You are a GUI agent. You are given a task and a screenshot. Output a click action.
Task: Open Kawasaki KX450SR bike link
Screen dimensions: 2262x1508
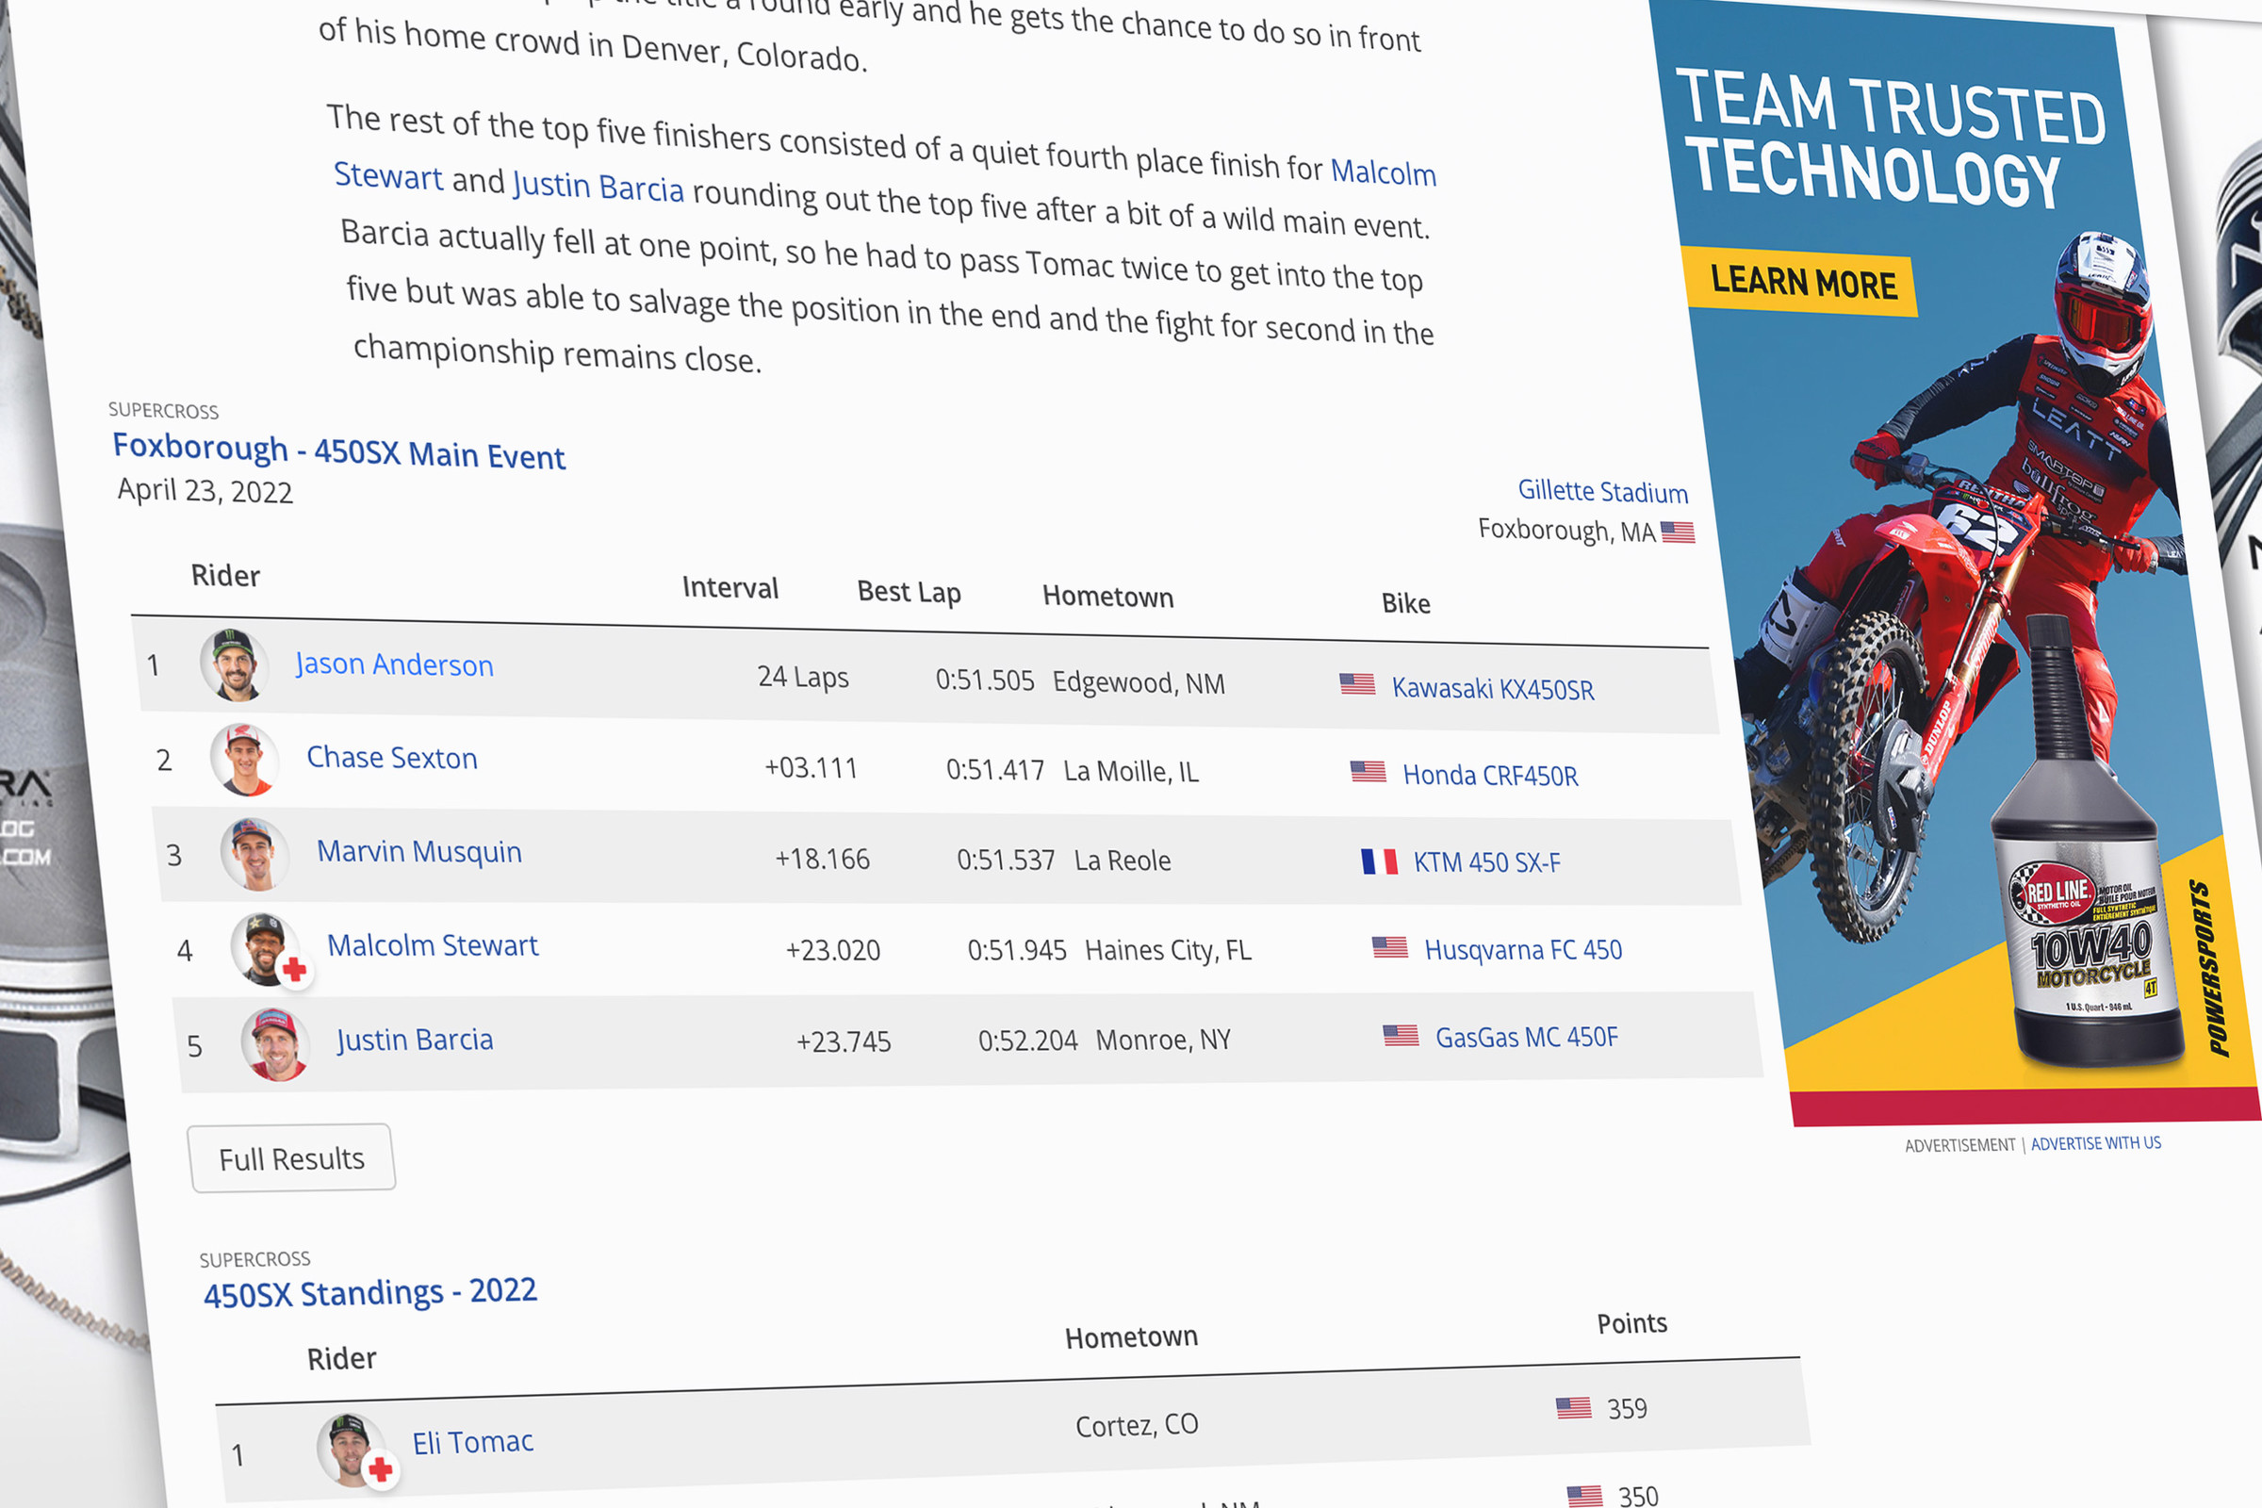pos(1493,689)
